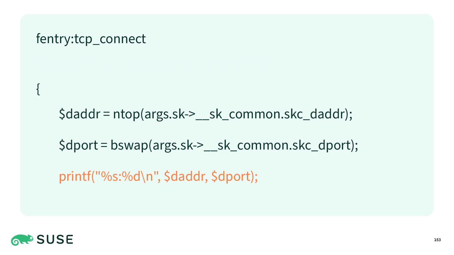Click the fentry:tcp_connect probe heading

tap(91, 39)
